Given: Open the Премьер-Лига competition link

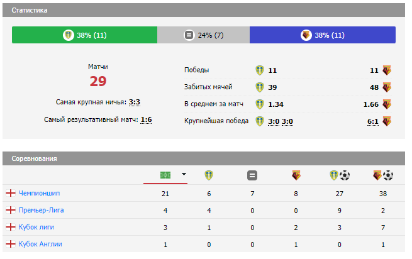Looking at the screenshot, I should click(41, 210).
